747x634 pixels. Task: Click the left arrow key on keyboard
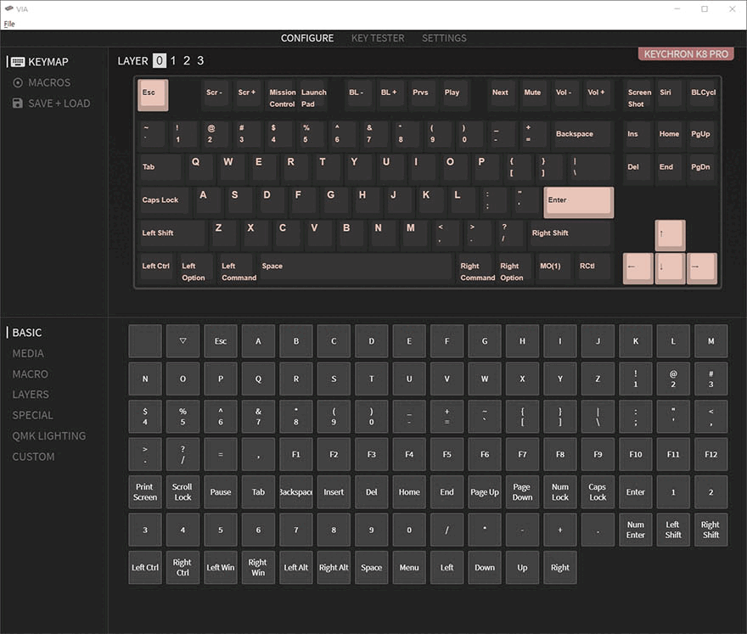pyautogui.click(x=637, y=268)
